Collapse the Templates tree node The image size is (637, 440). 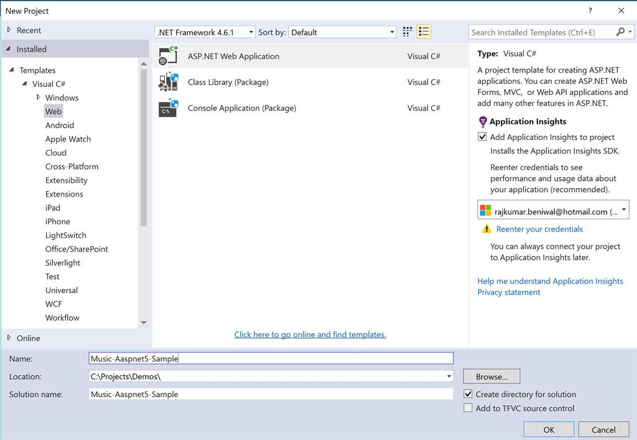click(12, 70)
